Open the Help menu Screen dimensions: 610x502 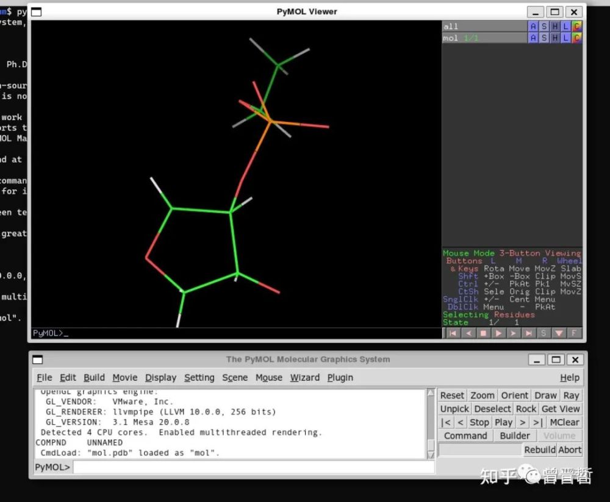tap(570, 377)
